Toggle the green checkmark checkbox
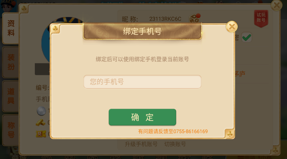Viewport: 287px width, 159px height. (x=247, y=37)
